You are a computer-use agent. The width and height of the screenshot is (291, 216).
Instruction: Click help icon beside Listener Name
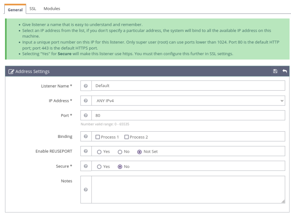click(x=86, y=86)
